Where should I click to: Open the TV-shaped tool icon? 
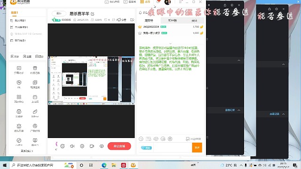pos(35,99)
